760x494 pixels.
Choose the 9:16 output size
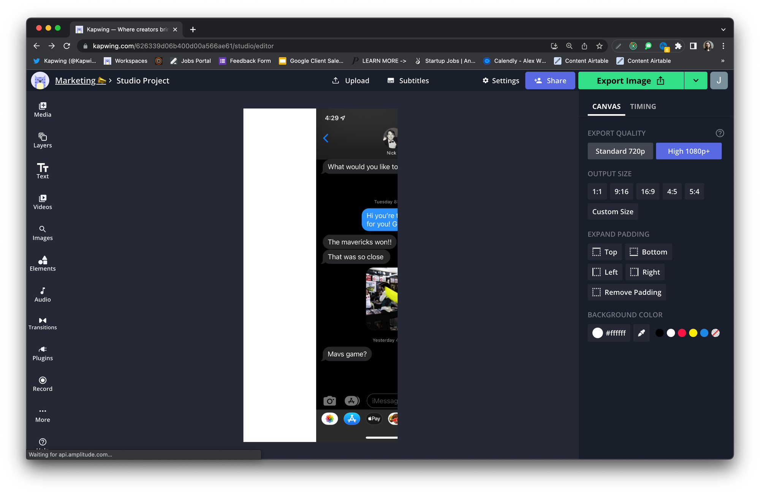[x=621, y=192]
